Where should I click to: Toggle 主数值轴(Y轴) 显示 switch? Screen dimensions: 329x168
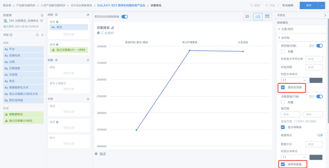click(319, 96)
